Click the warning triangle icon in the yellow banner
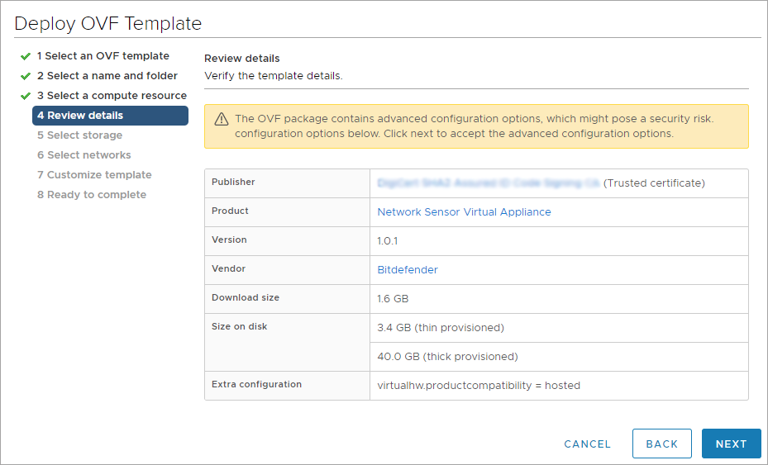This screenshot has width=768, height=465. click(x=222, y=119)
